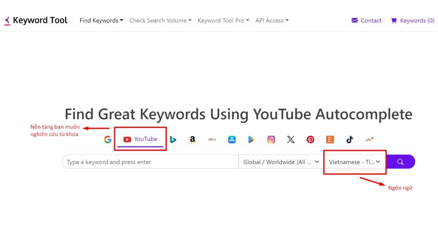
Task: Open the Check Search Volume menu
Action: pyautogui.click(x=160, y=20)
